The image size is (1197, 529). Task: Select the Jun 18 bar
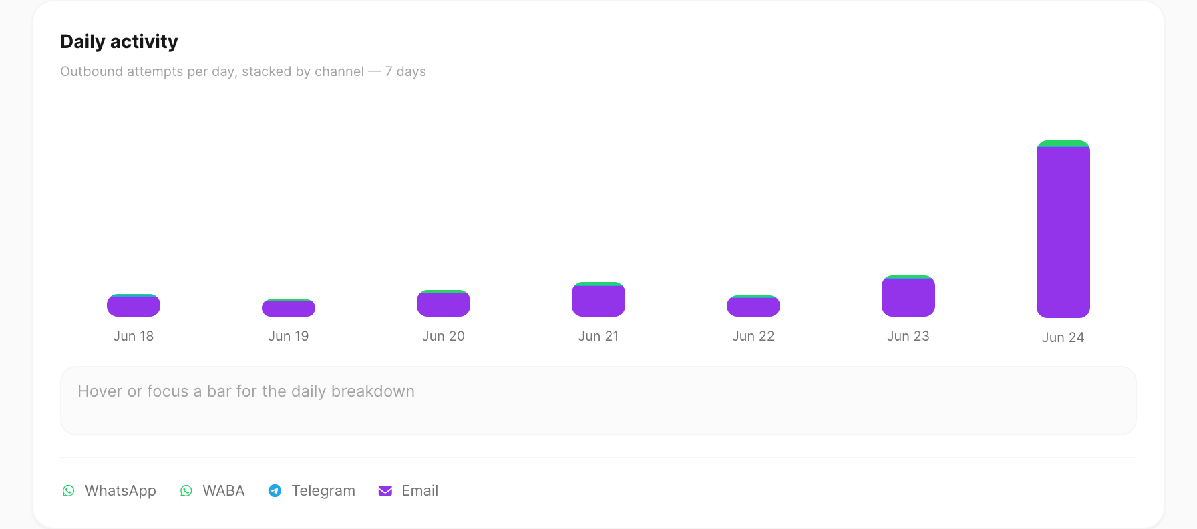click(134, 305)
